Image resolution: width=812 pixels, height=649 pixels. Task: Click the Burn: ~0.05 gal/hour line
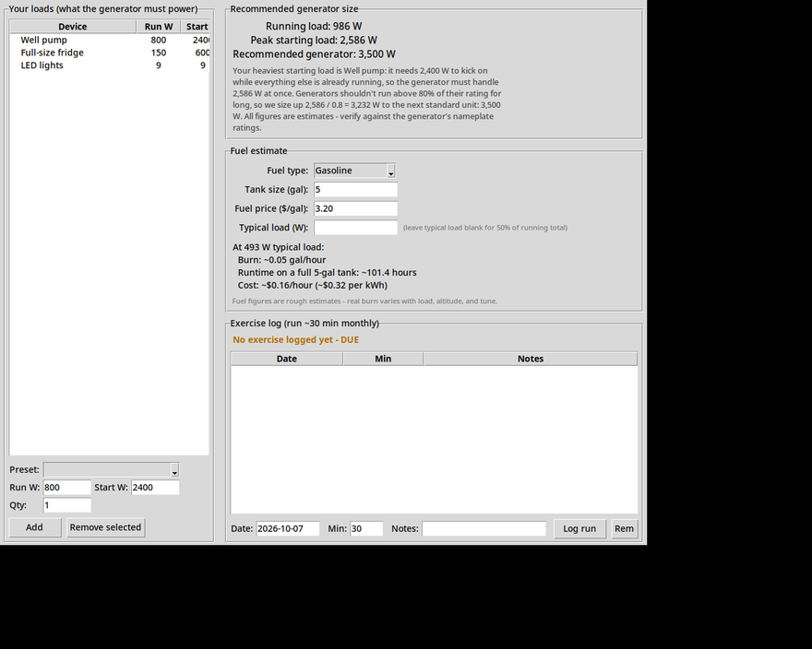point(281,260)
